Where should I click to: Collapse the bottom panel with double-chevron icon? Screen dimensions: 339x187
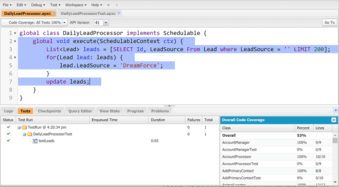tap(335, 110)
